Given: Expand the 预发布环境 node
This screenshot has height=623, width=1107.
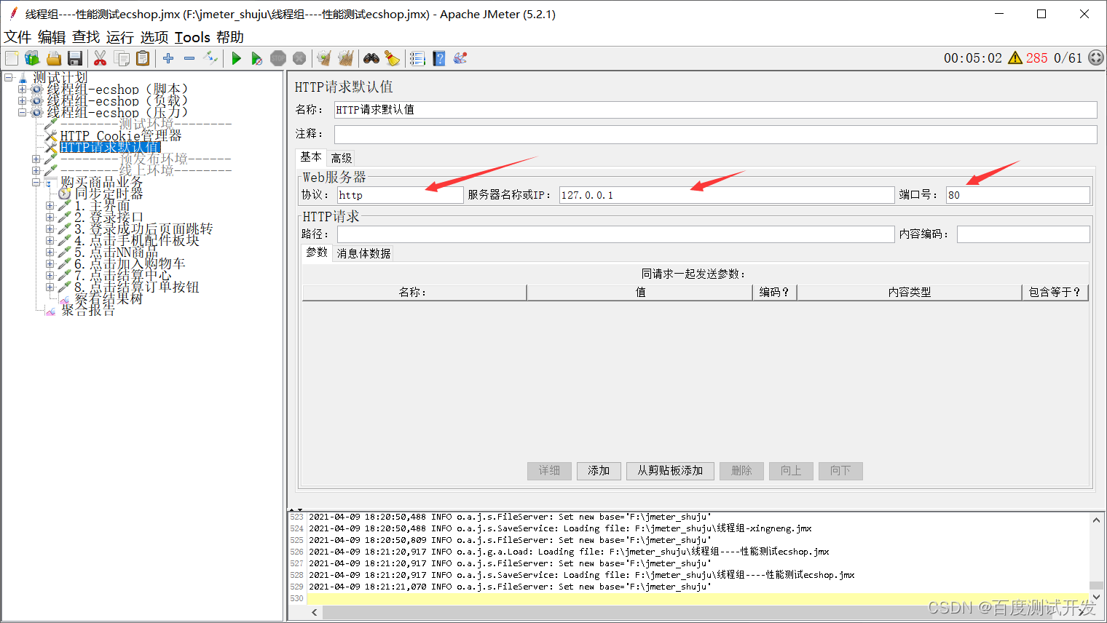Looking at the screenshot, I should 36,159.
